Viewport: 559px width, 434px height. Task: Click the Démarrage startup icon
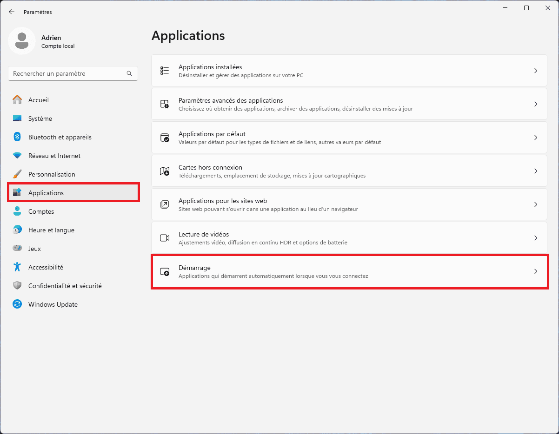click(165, 271)
